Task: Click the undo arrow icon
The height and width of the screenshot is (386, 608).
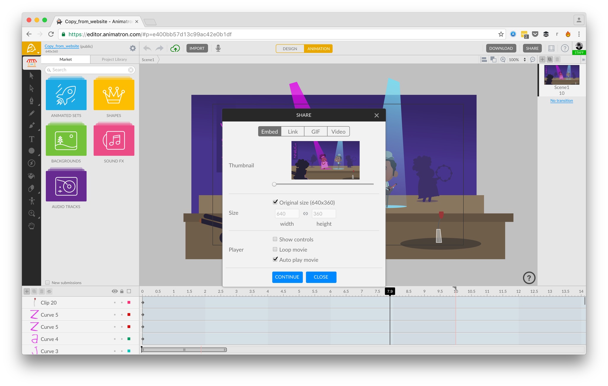Action: [x=148, y=48]
